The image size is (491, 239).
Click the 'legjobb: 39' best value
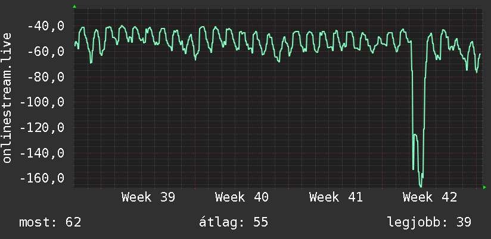pyautogui.click(x=429, y=222)
